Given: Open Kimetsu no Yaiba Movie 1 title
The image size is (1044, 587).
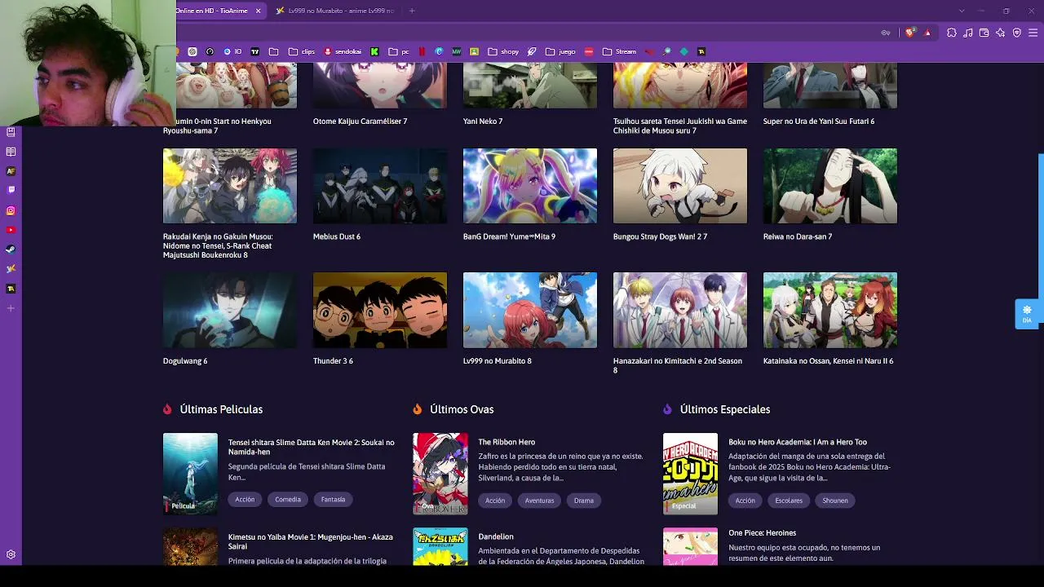Looking at the screenshot, I should 311,541.
